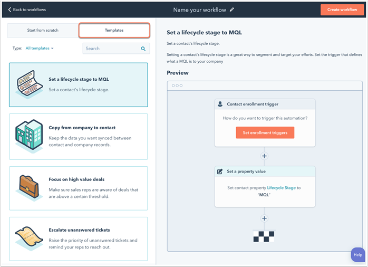
Task: Select the Templates tab
Action: click(114, 30)
